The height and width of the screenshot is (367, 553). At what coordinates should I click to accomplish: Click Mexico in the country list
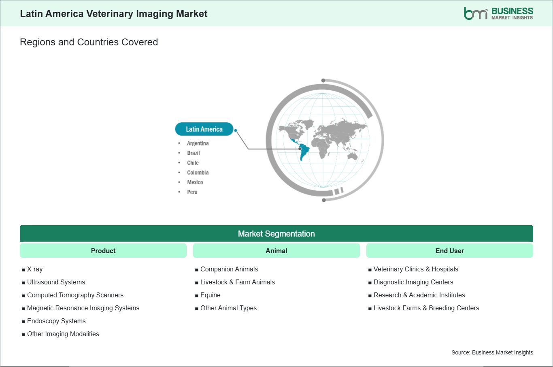195,182
